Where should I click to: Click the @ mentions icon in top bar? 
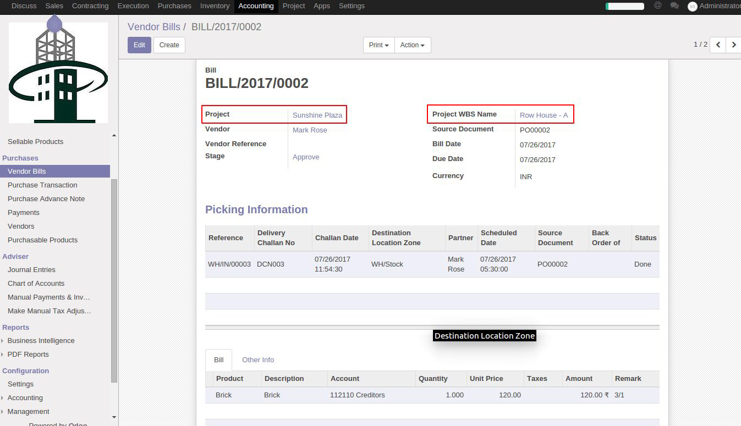point(657,5)
